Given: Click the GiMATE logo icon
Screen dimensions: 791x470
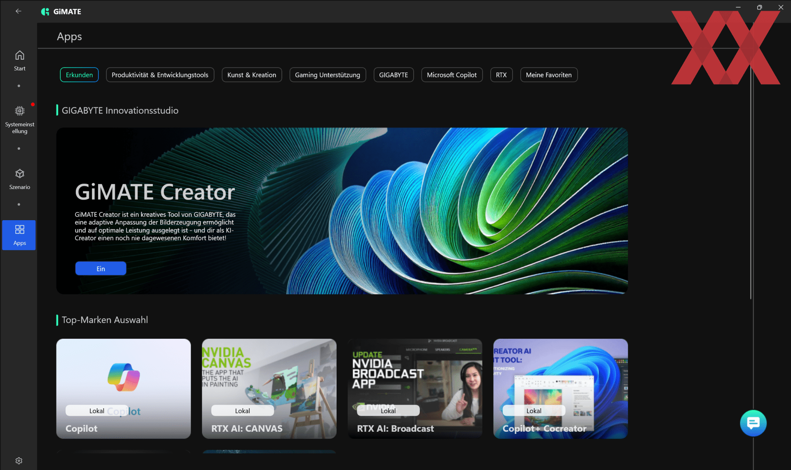Looking at the screenshot, I should click(x=45, y=12).
